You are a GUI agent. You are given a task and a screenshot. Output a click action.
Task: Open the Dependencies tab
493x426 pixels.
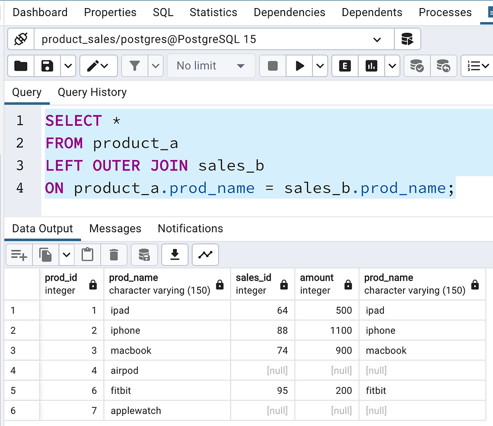[x=289, y=12]
